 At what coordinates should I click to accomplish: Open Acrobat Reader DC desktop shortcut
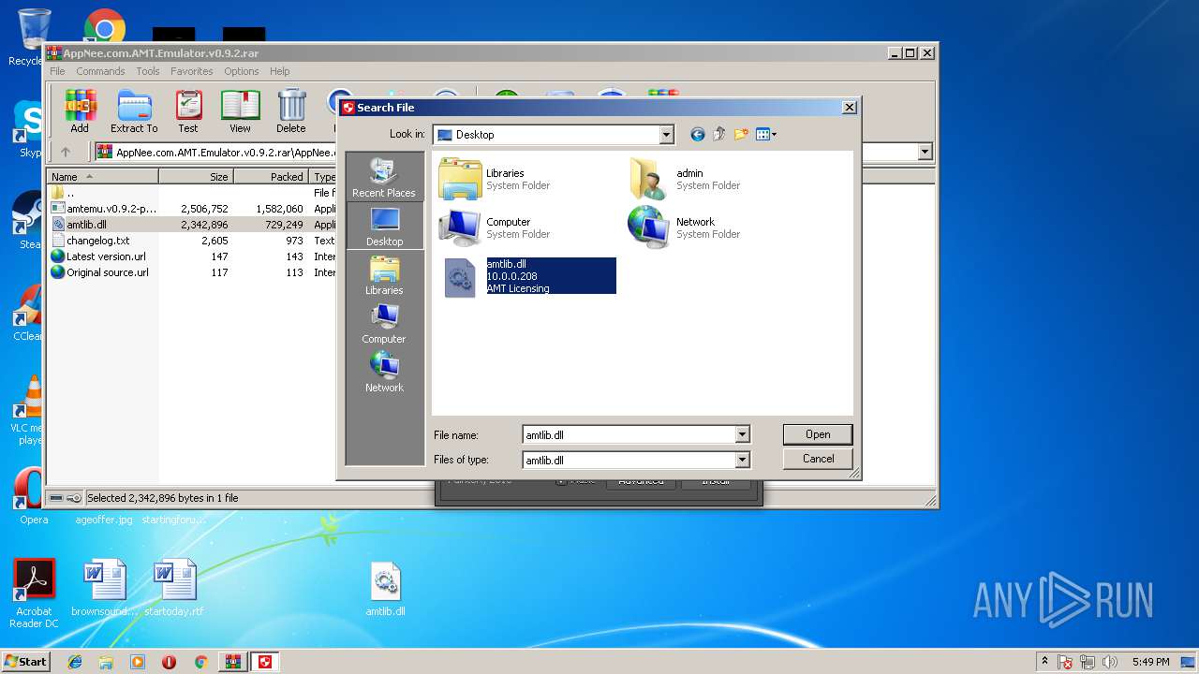34,593
